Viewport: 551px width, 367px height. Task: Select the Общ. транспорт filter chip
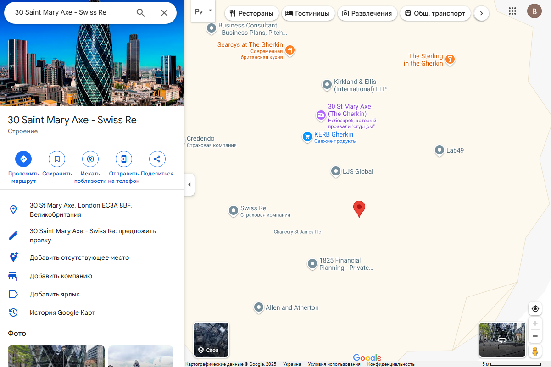tap(435, 13)
